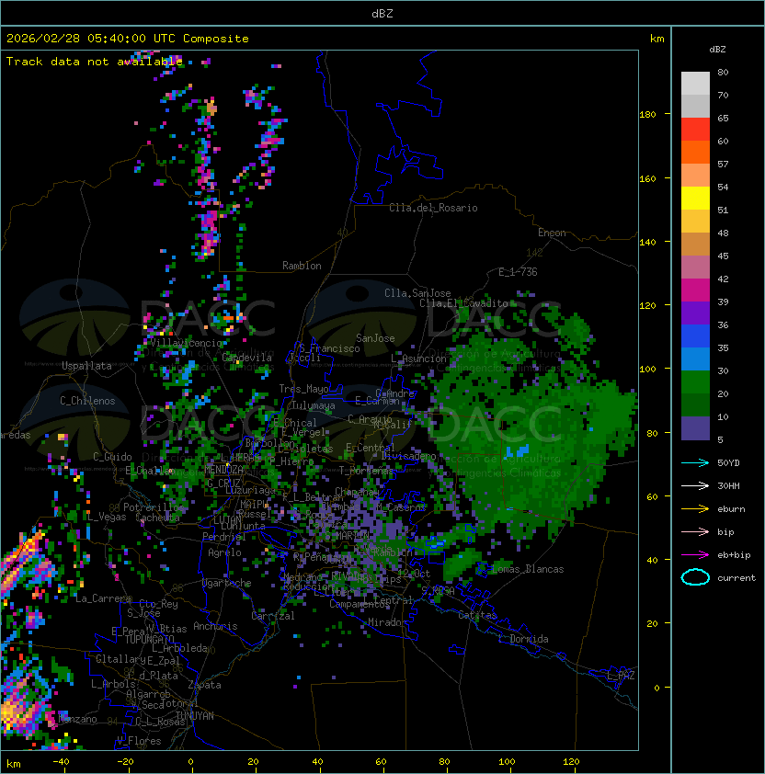This screenshot has width=765, height=774.
Task: Click the 'C_Guido' place label
Action: point(112,457)
